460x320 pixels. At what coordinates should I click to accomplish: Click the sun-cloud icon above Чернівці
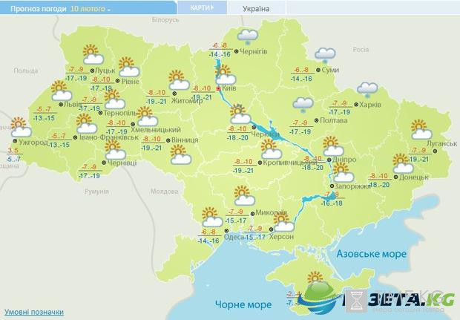tap(115, 150)
